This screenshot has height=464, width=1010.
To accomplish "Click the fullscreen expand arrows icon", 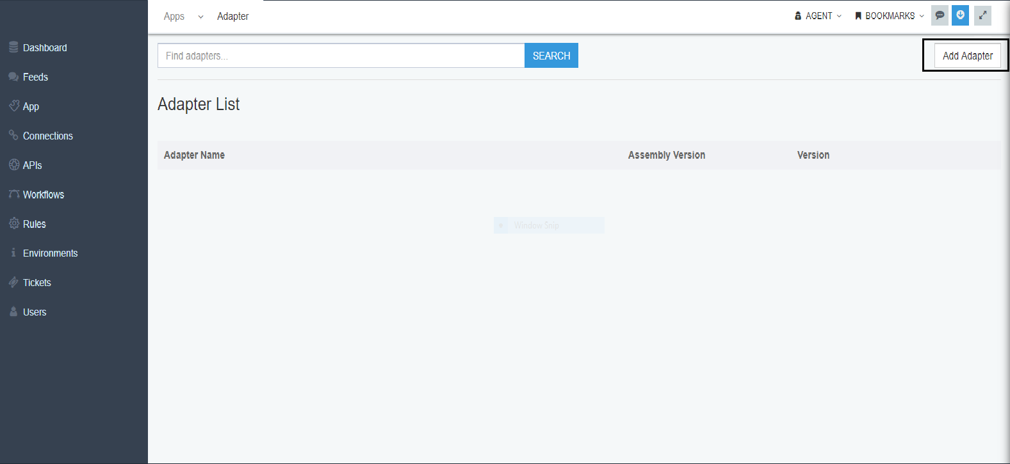I will tap(982, 15).
